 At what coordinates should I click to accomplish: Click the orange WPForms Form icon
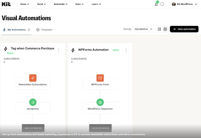[x=100, y=78]
